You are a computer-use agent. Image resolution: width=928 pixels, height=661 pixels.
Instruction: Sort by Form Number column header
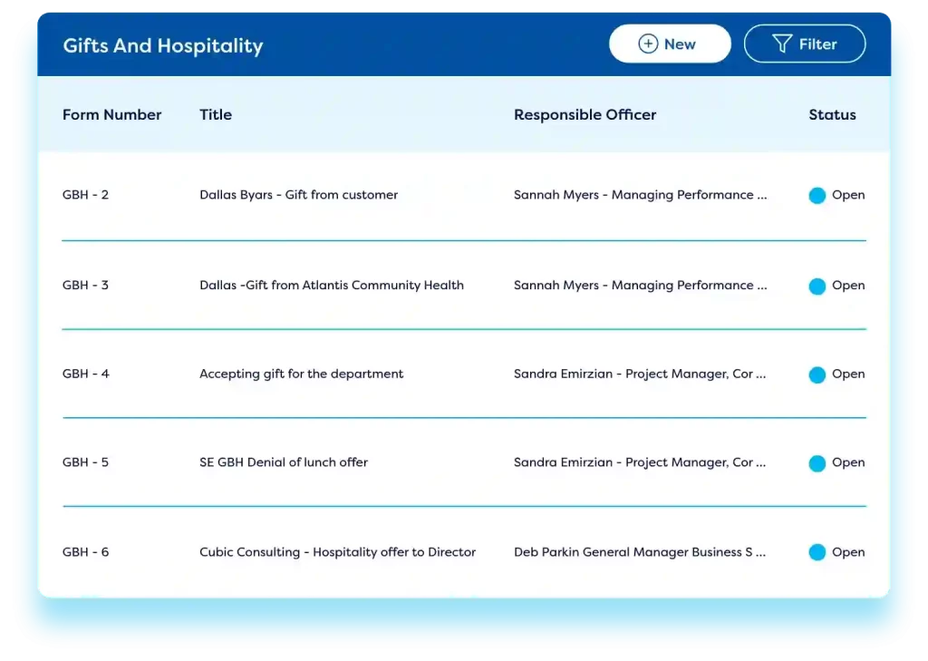111,115
